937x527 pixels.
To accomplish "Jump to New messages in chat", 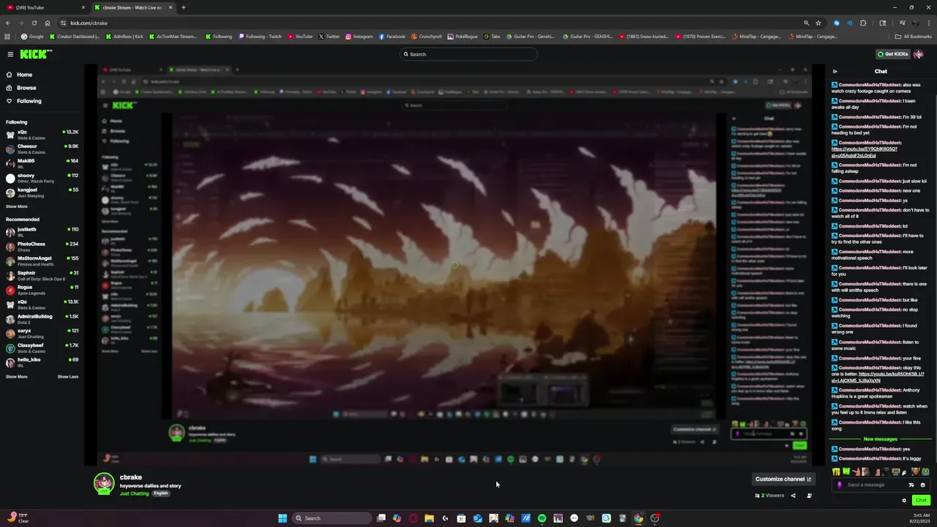I will point(880,439).
